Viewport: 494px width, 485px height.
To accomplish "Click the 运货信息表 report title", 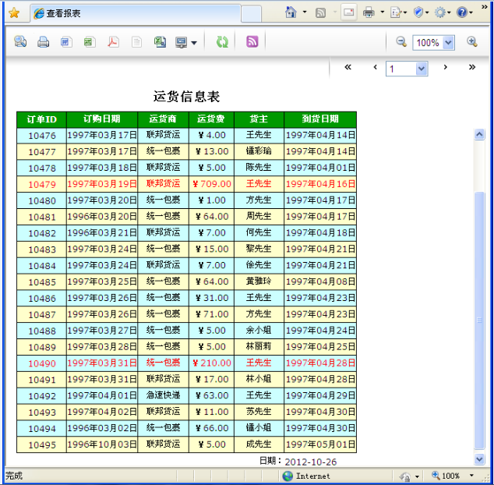I will (x=186, y=97).
